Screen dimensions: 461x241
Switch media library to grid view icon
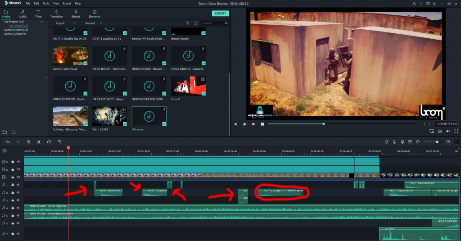[195, 23]
